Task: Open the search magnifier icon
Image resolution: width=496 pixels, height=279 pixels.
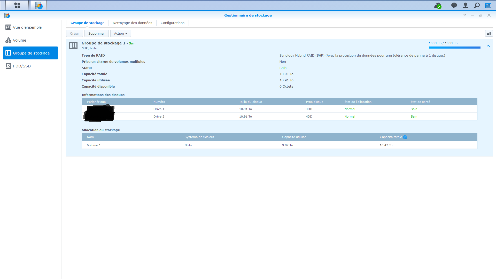Action: tap(477, 5)
